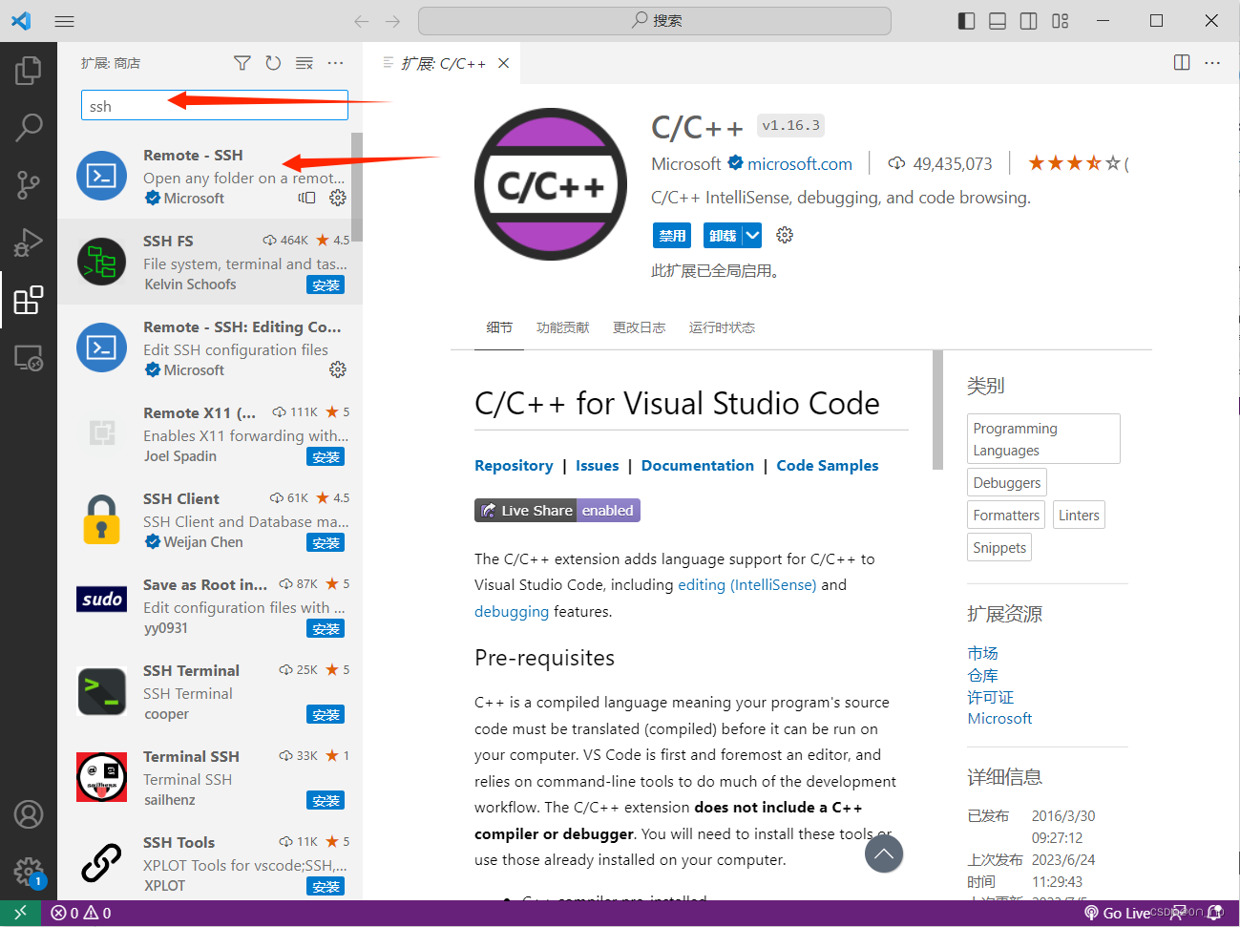Open the Documentation link

click(x=698, y=465)
